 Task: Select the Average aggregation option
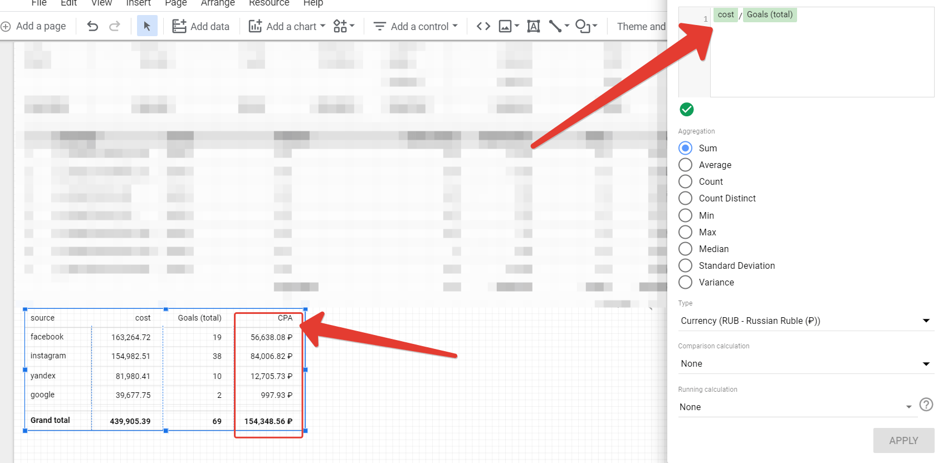686,165
